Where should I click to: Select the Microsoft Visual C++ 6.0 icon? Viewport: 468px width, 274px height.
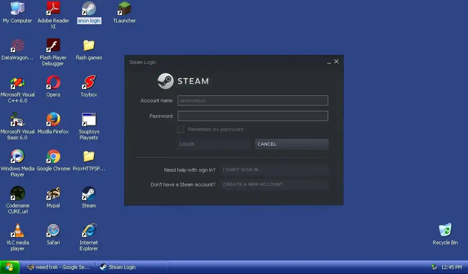[17, 83]
